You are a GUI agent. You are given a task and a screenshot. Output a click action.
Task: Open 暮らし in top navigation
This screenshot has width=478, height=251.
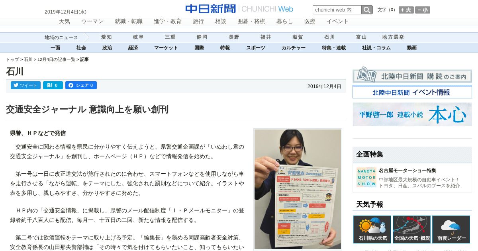(x=285, y=22)
